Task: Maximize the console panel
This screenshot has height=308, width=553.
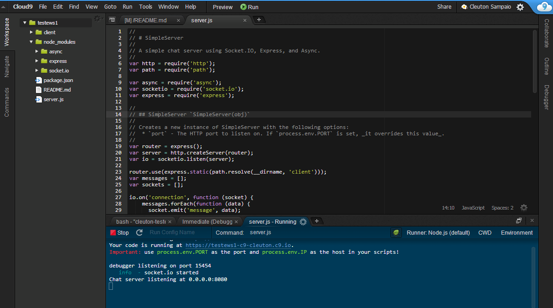Action: [519, 221]
